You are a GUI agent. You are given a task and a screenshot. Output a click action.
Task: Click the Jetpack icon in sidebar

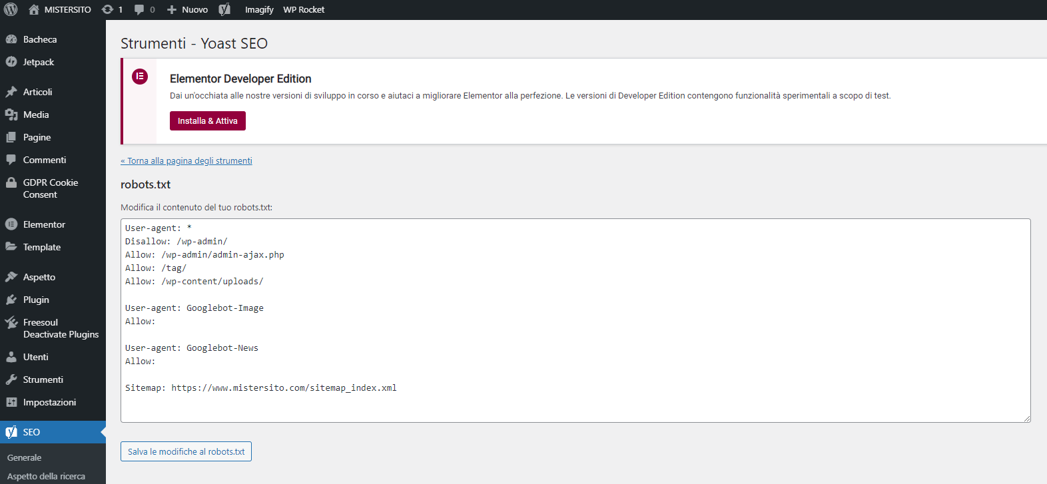click(x=11, y=62)
